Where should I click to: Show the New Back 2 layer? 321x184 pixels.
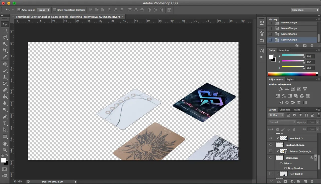point(271,174)
